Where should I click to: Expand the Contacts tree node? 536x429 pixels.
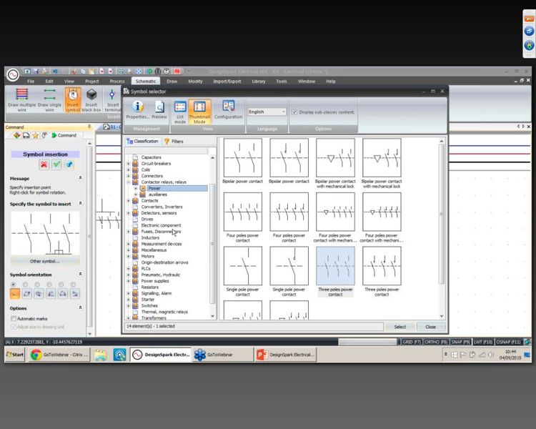click(x=129, y=200)
